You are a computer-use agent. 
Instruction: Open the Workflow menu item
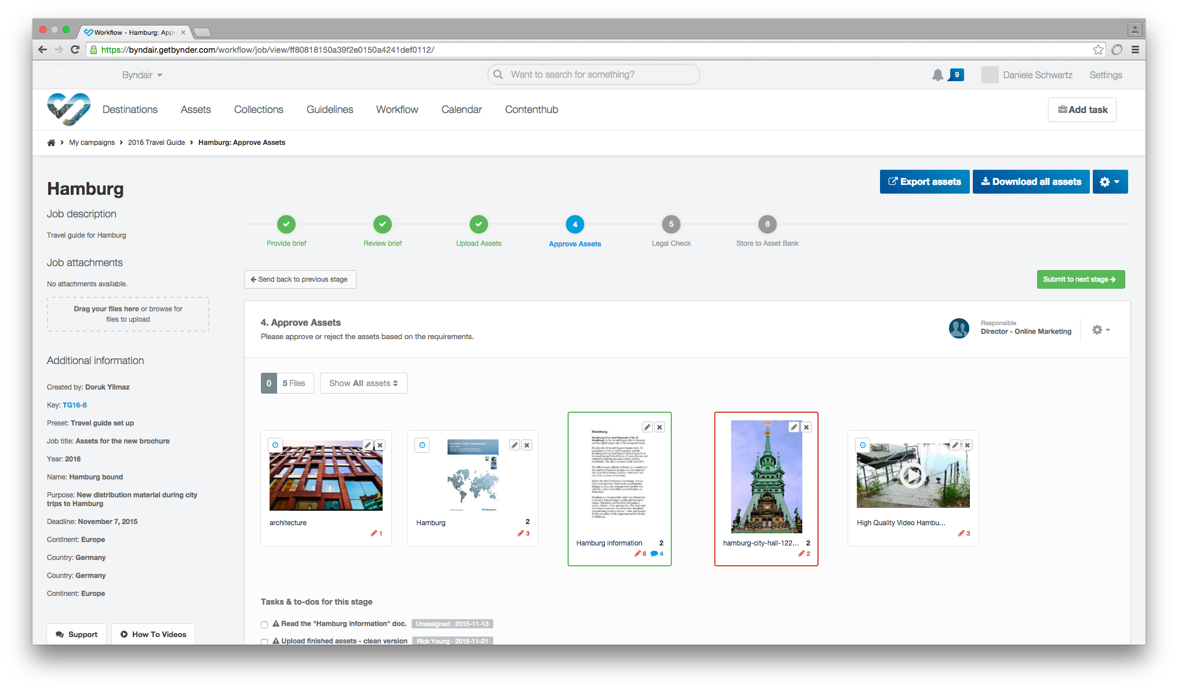397,110
